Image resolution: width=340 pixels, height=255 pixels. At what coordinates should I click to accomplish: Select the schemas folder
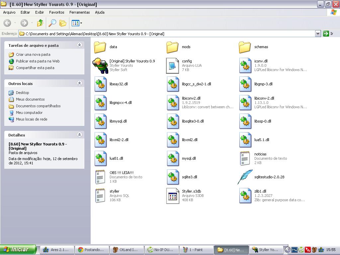254,47
